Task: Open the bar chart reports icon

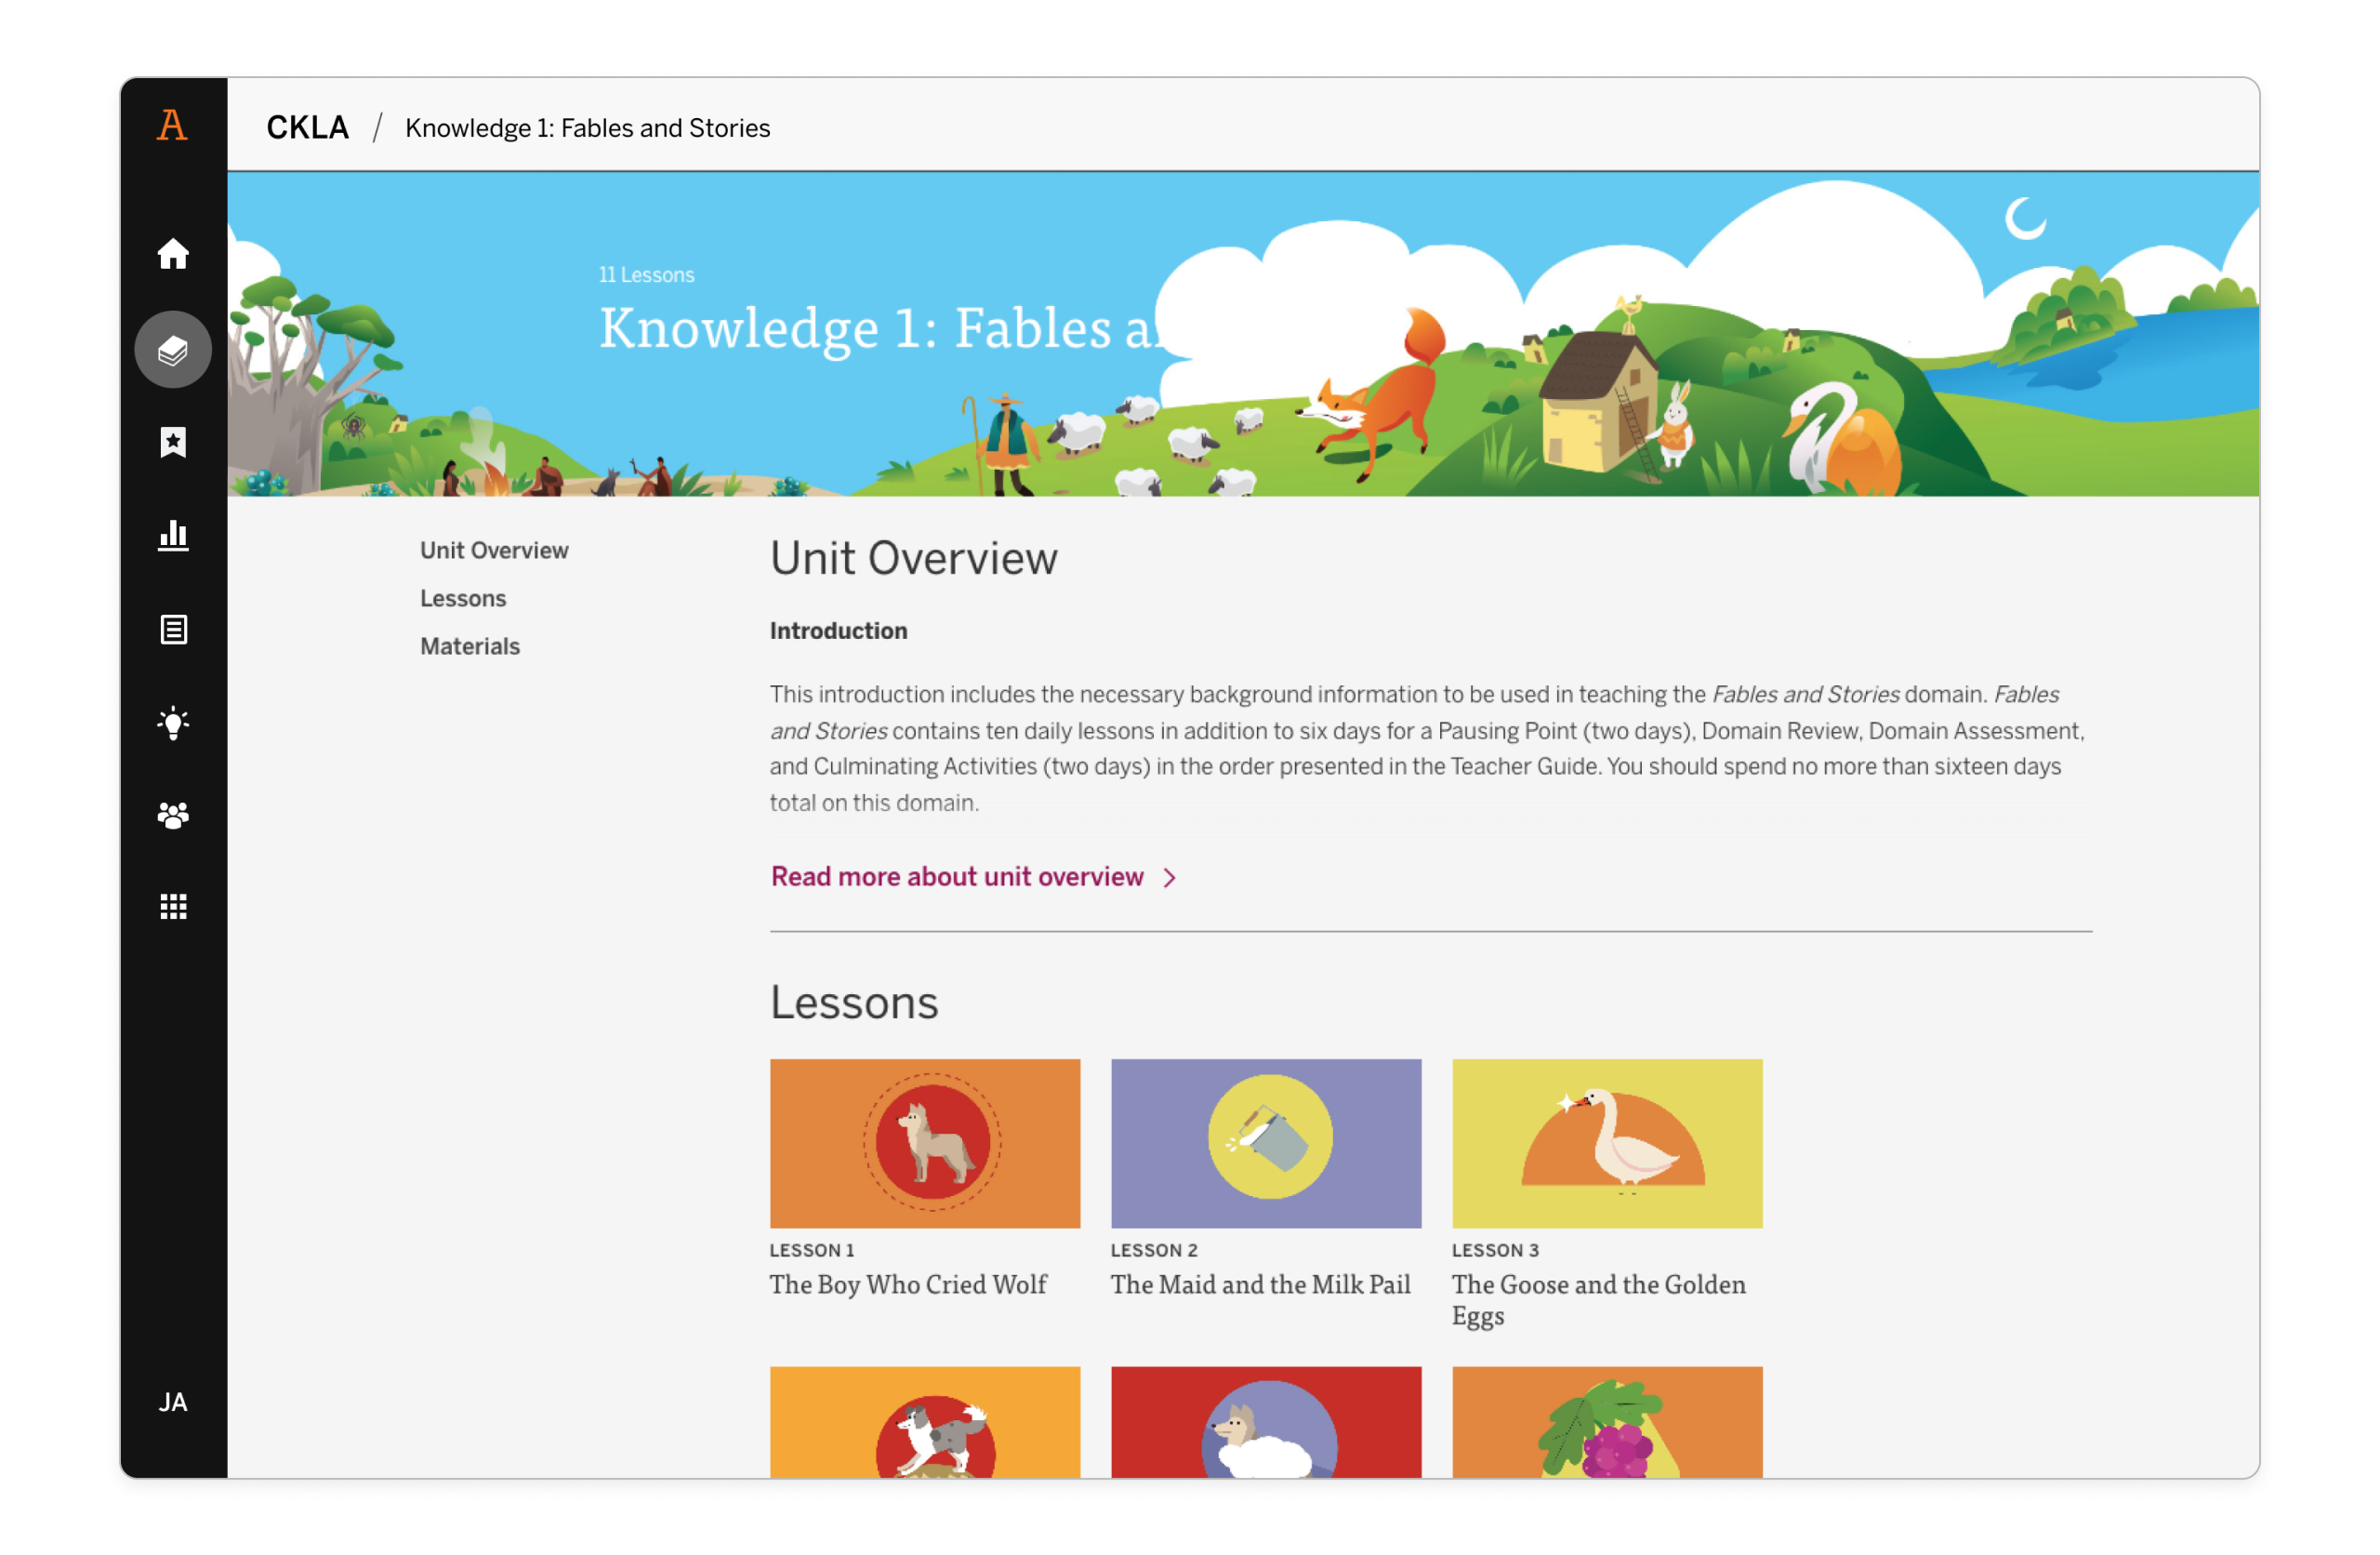Action: 173,536
